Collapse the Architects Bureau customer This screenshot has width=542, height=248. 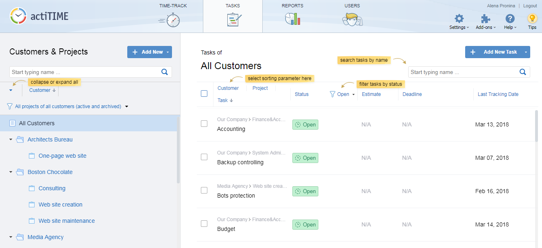click(11, 139)
